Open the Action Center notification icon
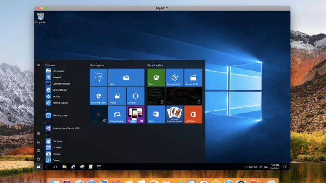The image size is (326, 183). (x=284, y=167)
